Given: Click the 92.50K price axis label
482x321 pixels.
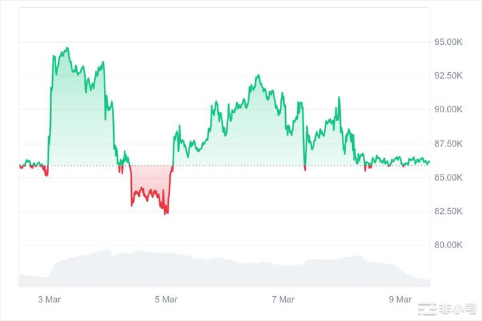Looking at the screenshot, I should coord(449,76).
